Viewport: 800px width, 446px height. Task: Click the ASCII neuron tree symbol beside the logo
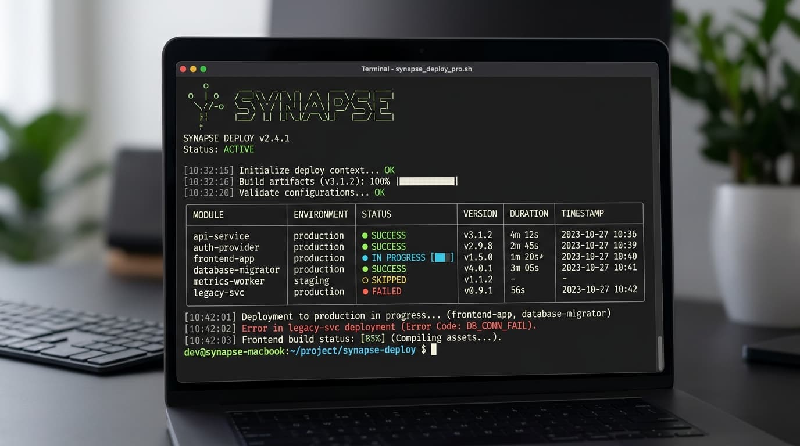(206, 105)
